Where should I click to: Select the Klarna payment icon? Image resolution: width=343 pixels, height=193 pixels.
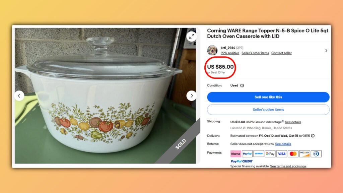[x=235, y=153]
